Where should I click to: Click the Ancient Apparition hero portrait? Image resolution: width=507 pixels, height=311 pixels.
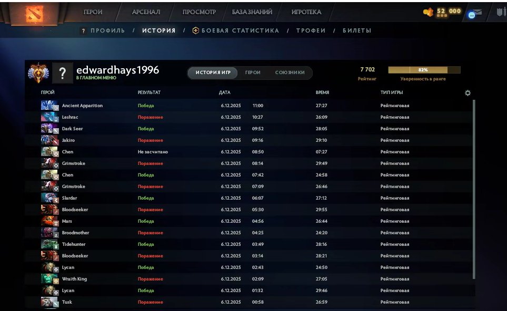point(48,106)
